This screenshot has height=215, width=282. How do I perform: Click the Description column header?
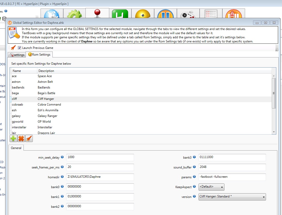[x=46, y=71]
